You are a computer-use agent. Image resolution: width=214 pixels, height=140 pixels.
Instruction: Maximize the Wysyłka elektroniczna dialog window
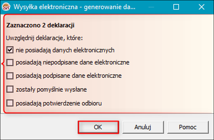[176, 7]
